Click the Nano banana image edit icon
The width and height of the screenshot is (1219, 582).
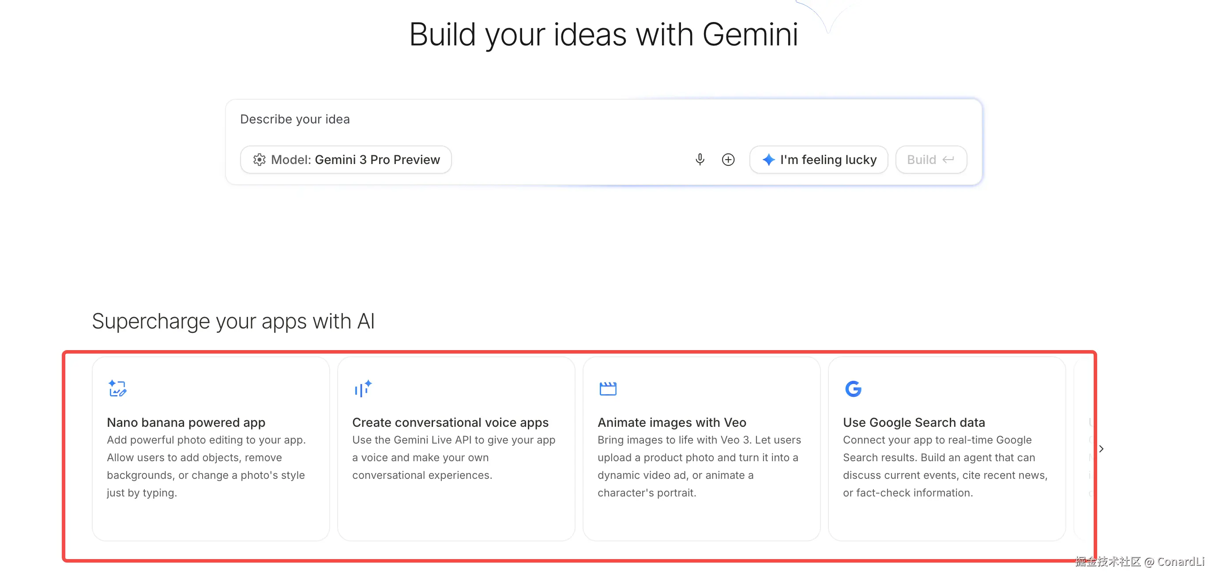pyautogui.click(x=117, y=388)
